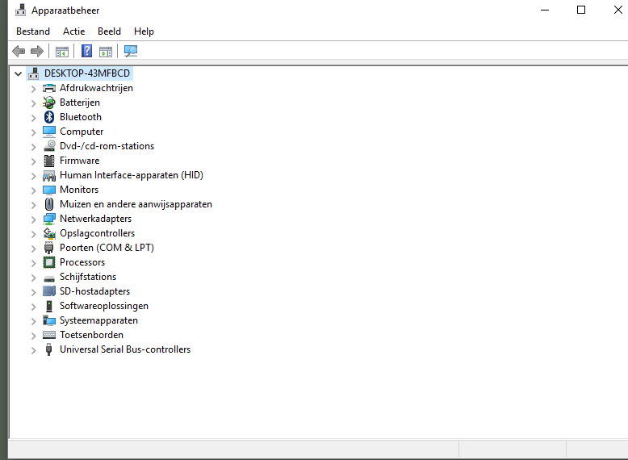Click the Afdrukwachtrijen printer icon
The height and width of the screenshot is (460, 628).
click(49, 88)
